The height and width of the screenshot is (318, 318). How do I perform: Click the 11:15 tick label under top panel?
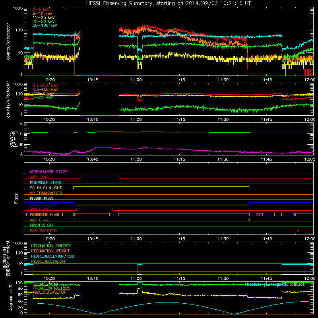pyautogui.click(x=180, y=80)
